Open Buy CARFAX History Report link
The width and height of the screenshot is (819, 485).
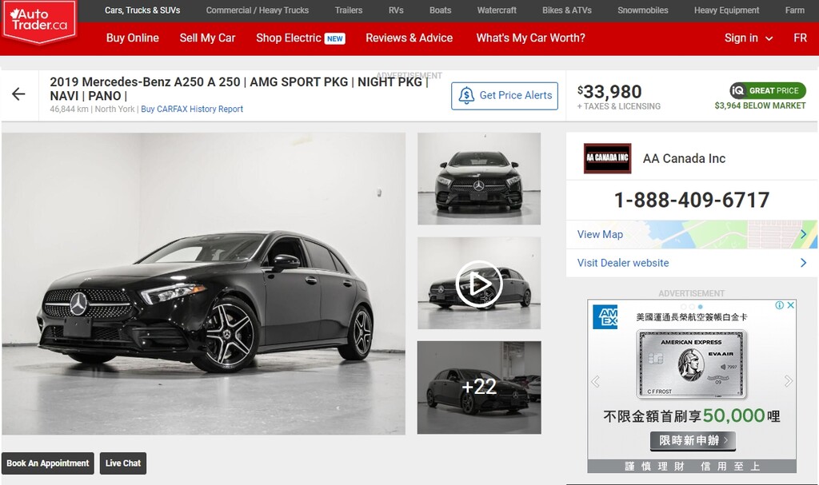192,109
